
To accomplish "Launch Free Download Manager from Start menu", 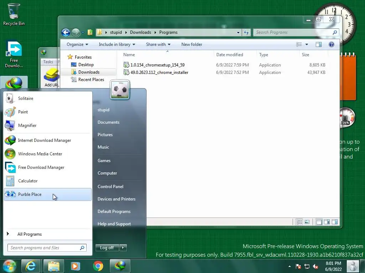I will (47, 167).
